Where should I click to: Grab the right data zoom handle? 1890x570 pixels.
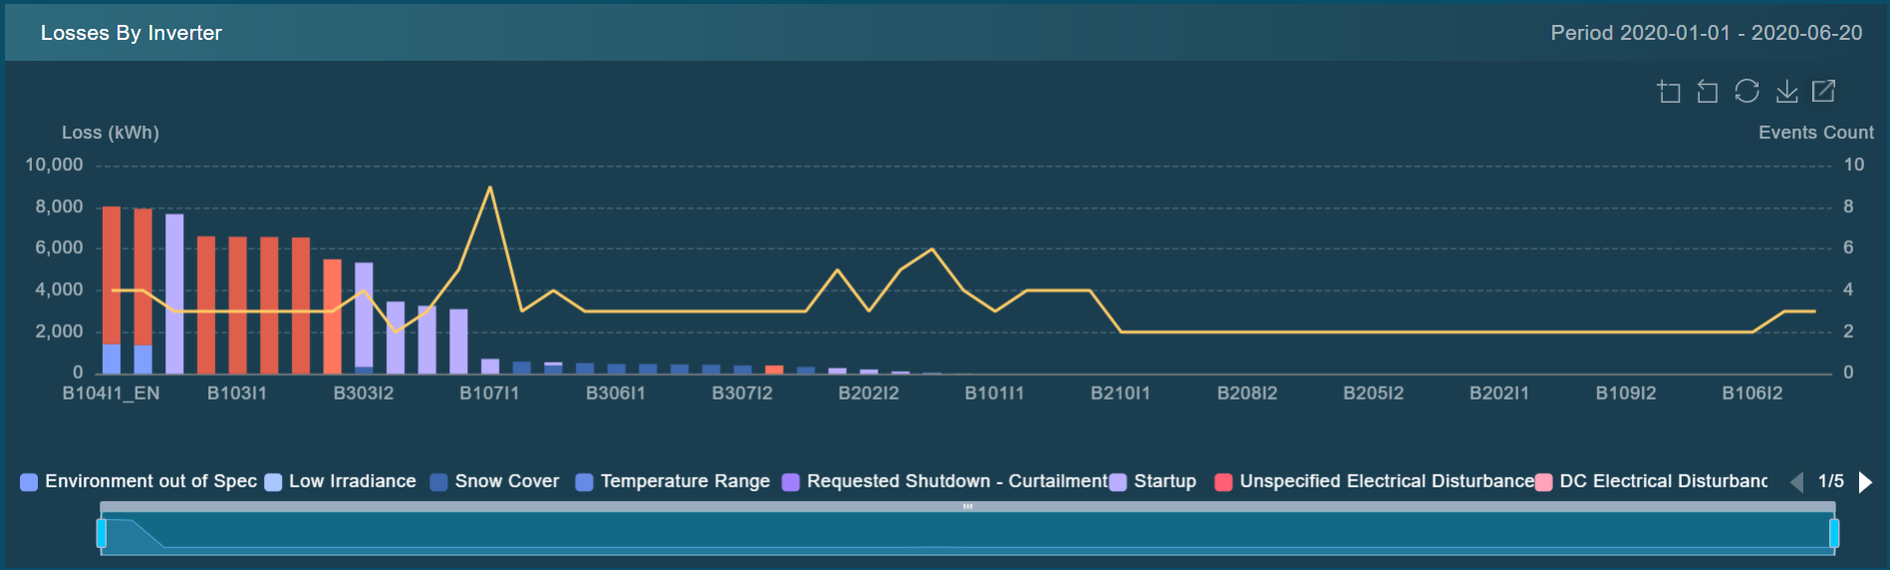pyautogui.click(x=1834, y=533)
